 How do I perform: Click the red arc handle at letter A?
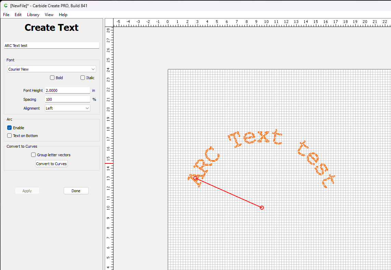click(x=195, y=178)
